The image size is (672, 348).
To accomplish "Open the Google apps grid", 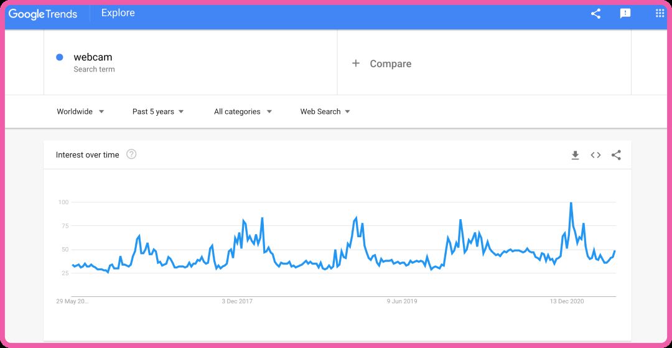I will (660, 13).
